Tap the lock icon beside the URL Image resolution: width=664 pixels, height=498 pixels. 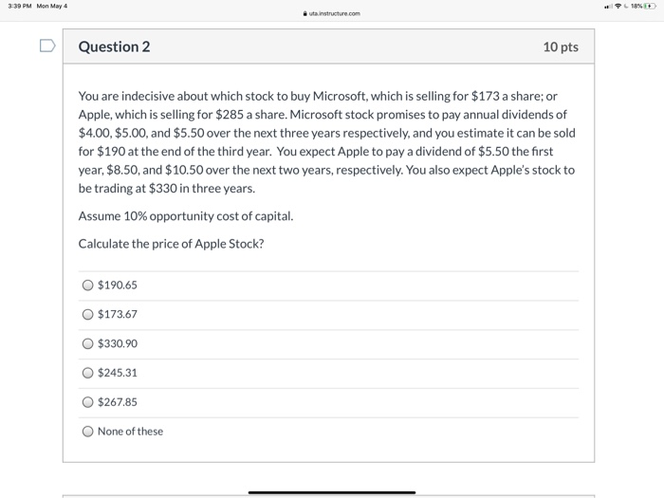point(304,13)
